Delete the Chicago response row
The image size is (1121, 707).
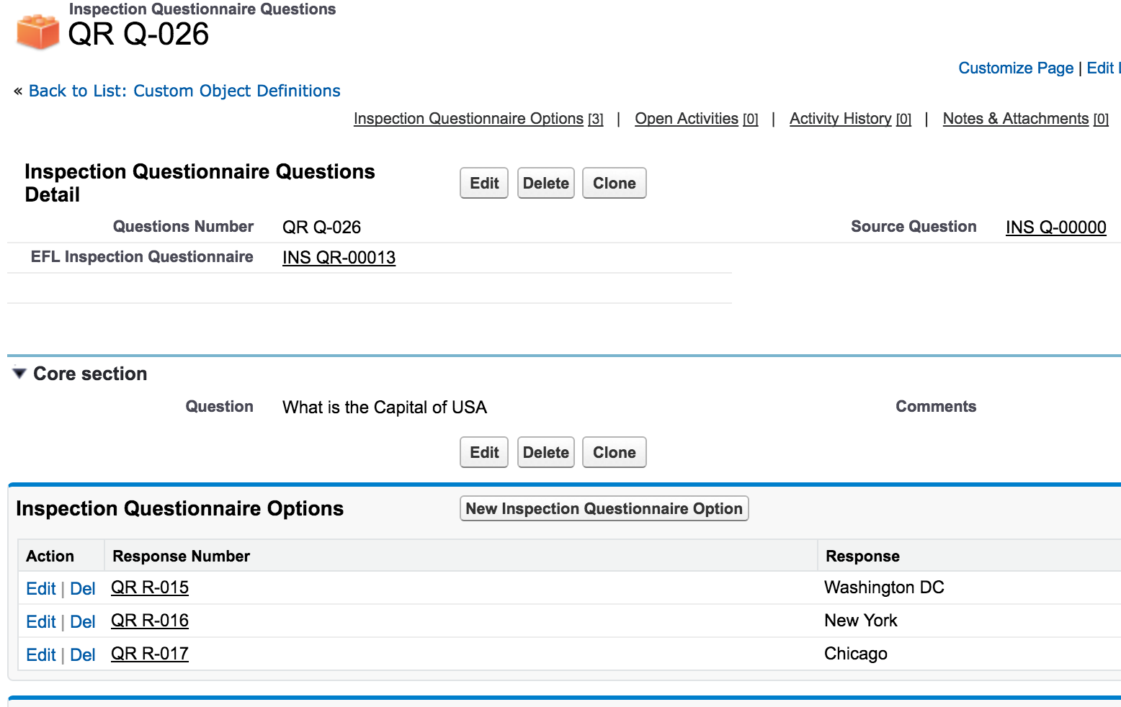pyautogui.click(x=83, y=655)
